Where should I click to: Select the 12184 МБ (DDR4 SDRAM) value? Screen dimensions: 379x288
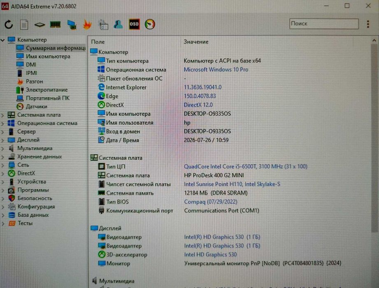pos(216,193)
